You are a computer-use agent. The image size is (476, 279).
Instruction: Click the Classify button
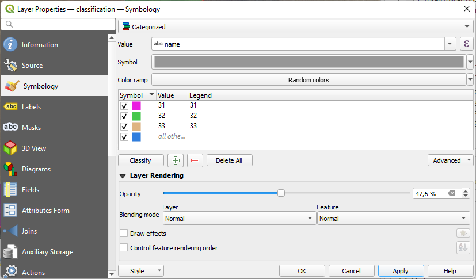click(x=140, y=160)
